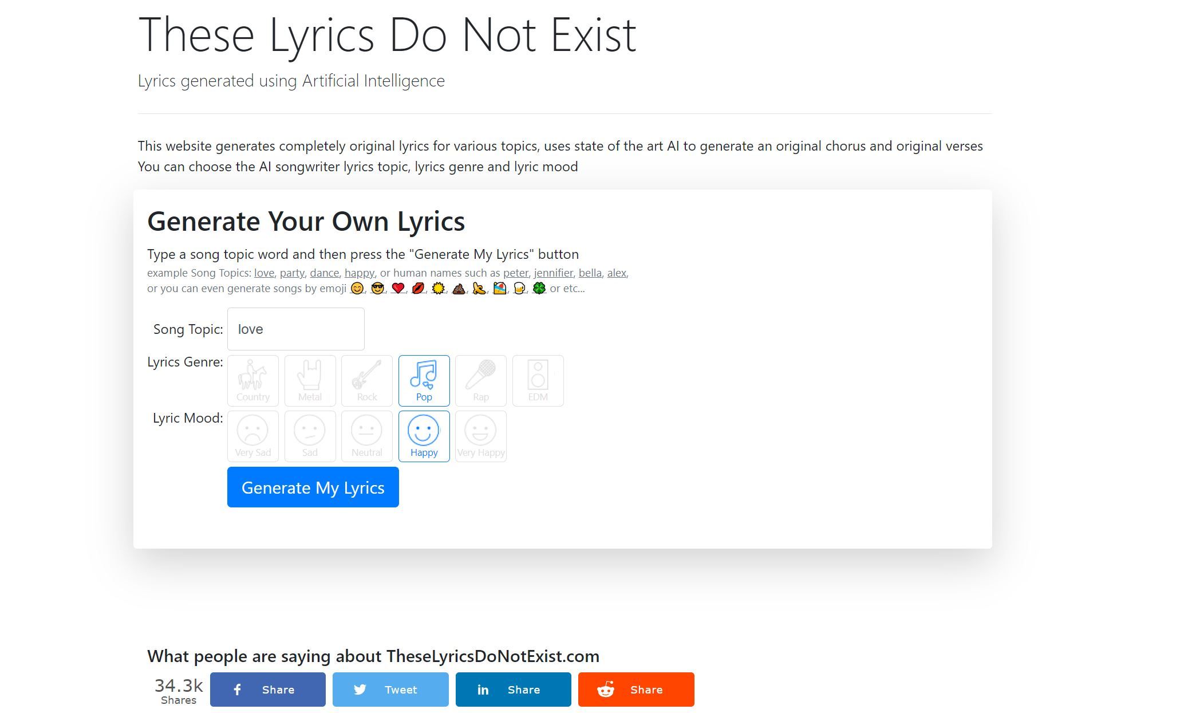The height and width of the screenshot is (713, 1196).
Task: Click inside the Song Topic text field
Action: click(x=295, y=329)
